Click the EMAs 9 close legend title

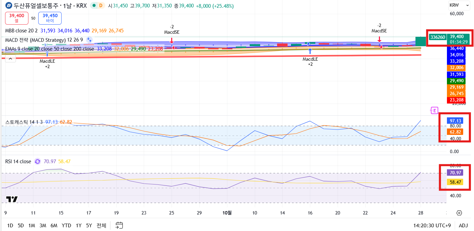49,49
